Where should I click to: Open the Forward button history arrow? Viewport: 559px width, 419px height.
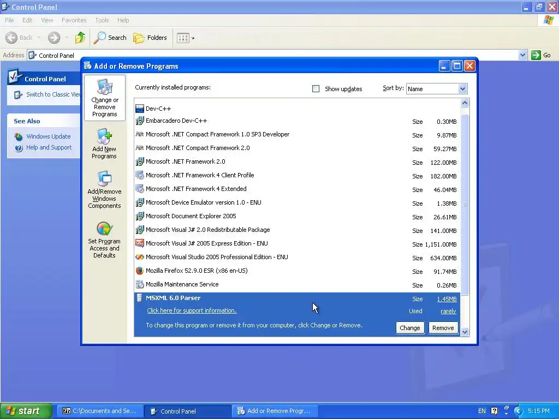66,38
